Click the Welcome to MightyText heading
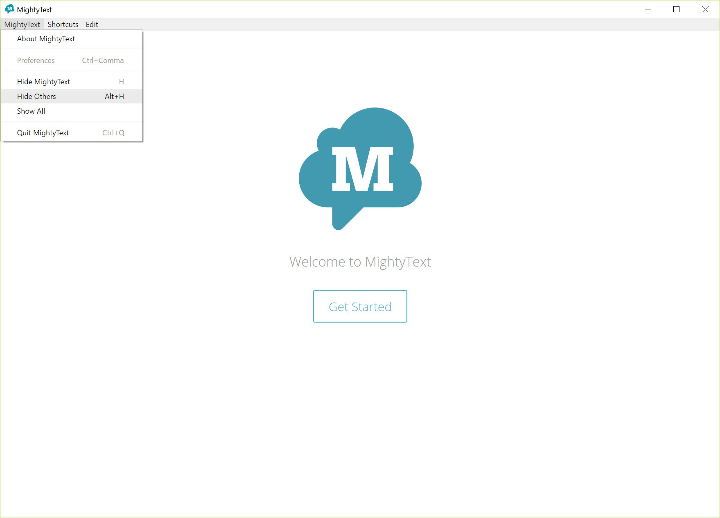 click(360, 262)
